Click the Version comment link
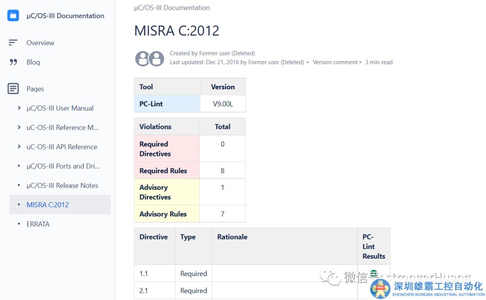The image size is (486, 300). click(335, 62)
